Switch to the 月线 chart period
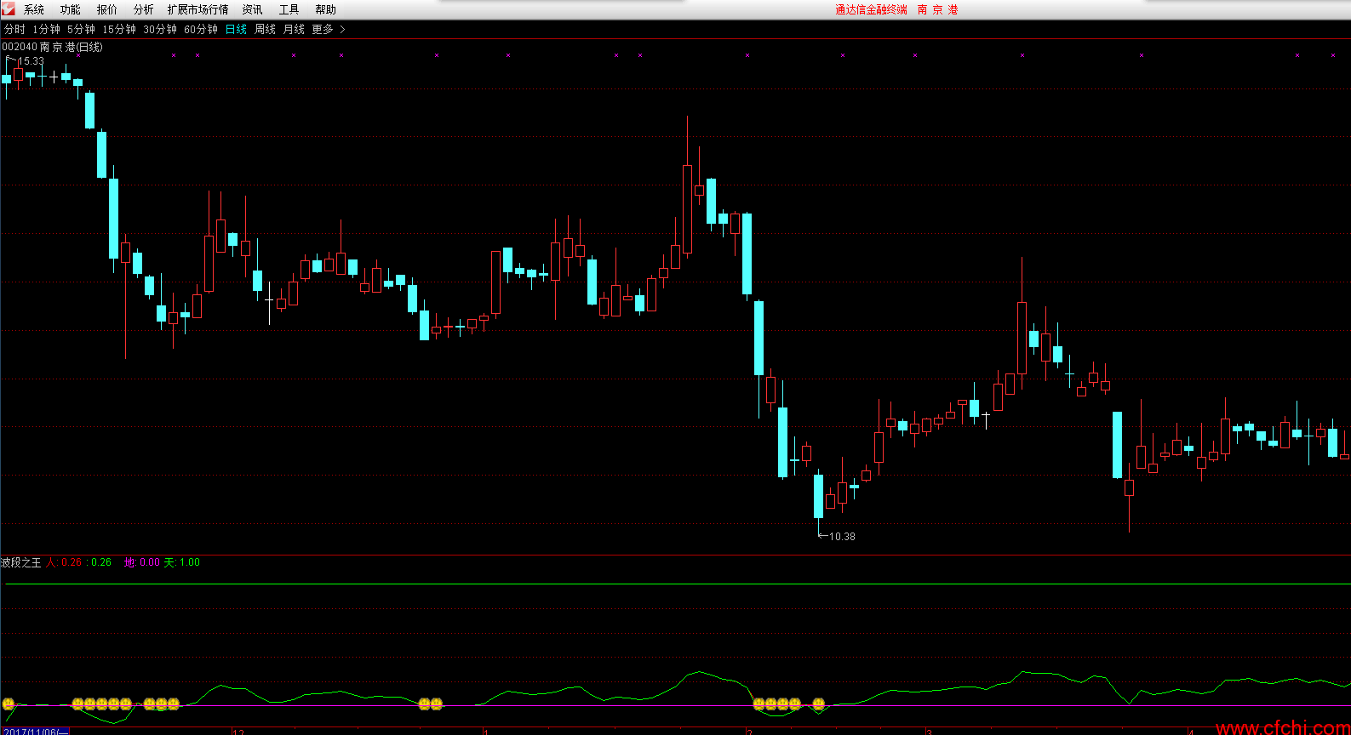 click(294, 29)
